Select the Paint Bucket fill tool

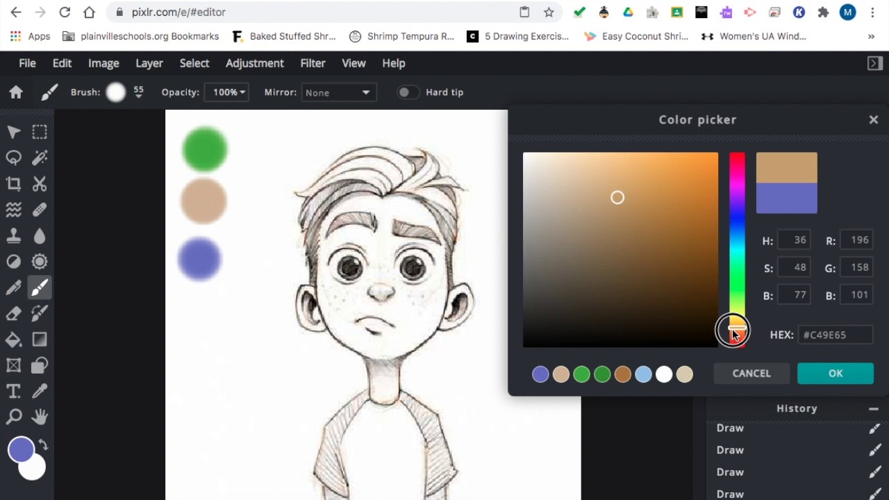point(13,340)
